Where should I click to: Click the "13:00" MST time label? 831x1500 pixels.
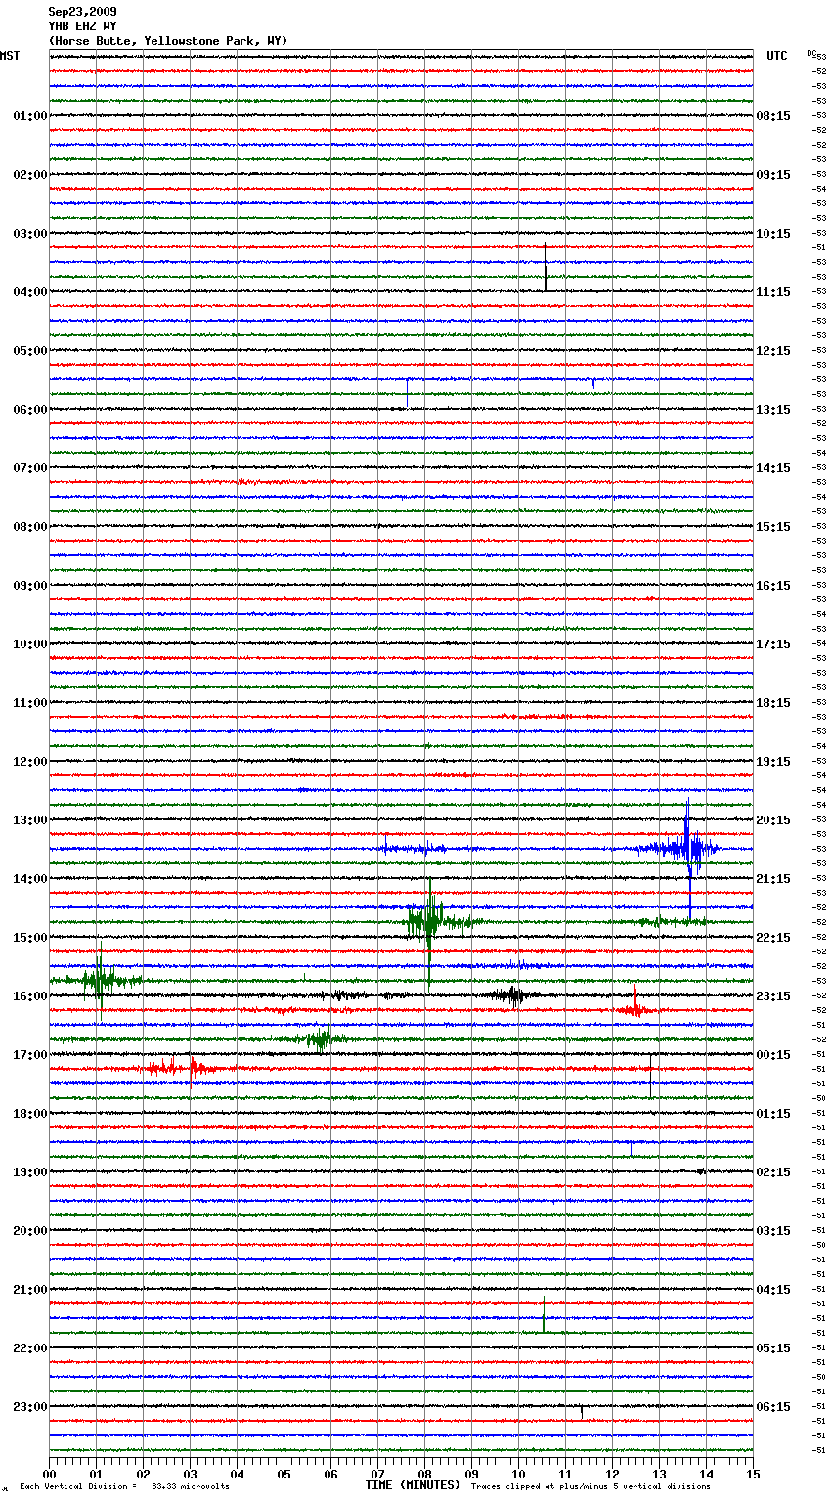[x=30, y=820]
